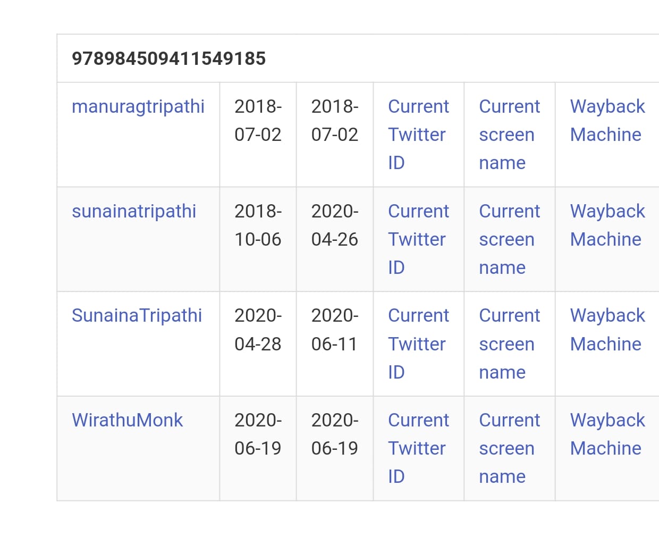
Task: Open Wayback Machine link for sunainatripathi
Action: click(607, 225)
